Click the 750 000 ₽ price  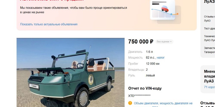[141, 42]
